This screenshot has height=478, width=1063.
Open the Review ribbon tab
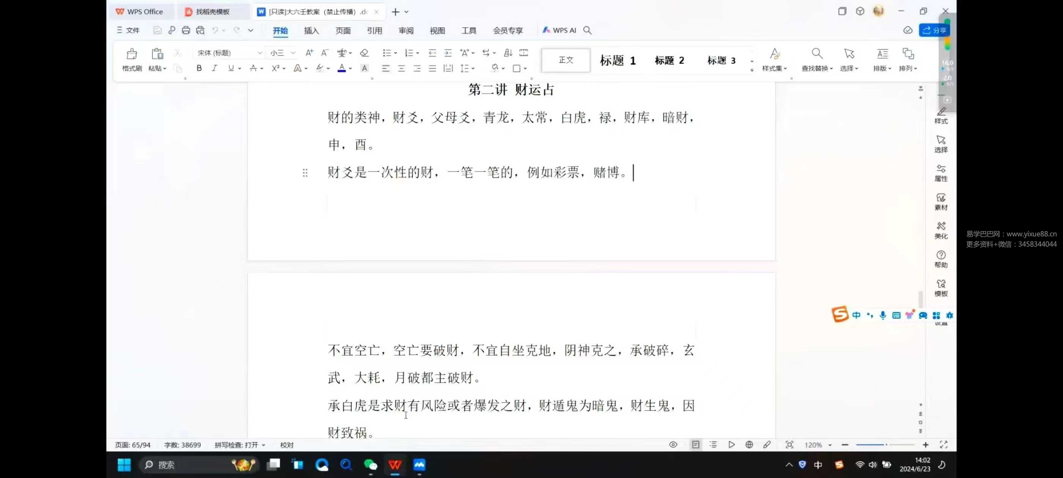[x=405, y=30]
